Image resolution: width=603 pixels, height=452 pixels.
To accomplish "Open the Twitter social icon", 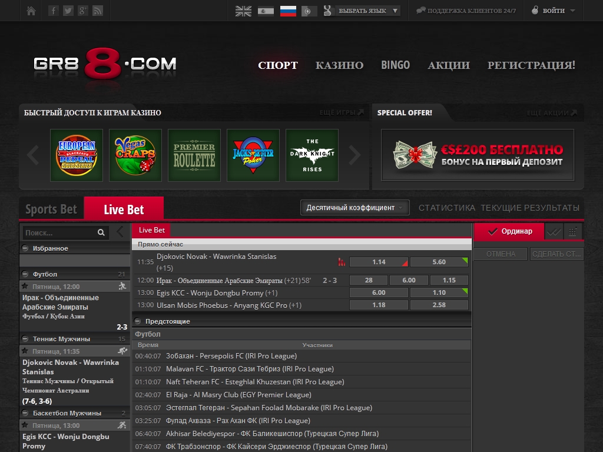I will (68, 11).
